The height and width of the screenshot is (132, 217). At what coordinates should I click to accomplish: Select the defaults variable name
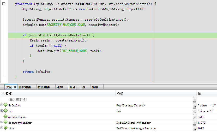click(15, 105)
